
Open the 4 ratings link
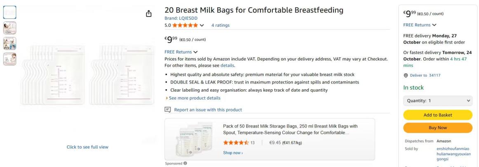[x=221, y=25]
